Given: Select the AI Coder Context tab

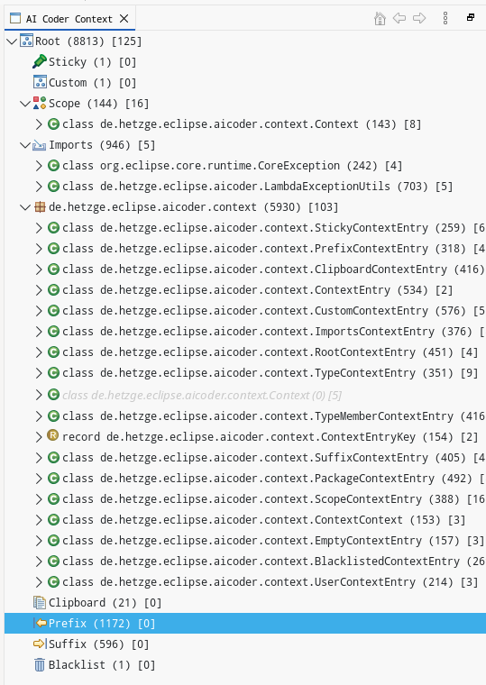Looking at the screenshot, I should tap(69, 19).
